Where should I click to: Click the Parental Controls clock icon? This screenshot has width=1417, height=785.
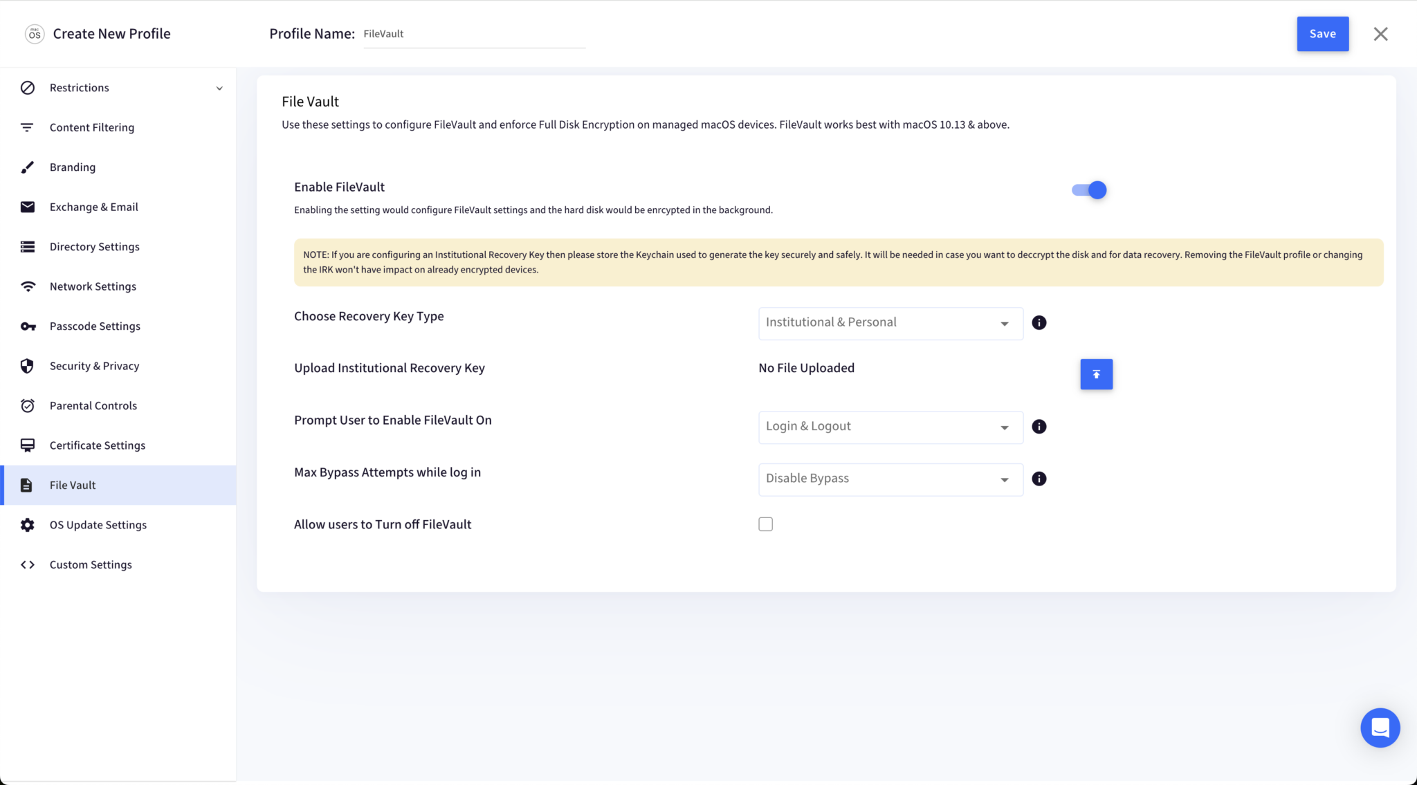click(x=28, y=406)
